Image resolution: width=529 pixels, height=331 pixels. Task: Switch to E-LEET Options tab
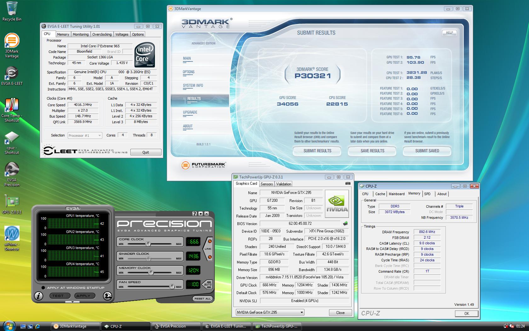(138, 34)
